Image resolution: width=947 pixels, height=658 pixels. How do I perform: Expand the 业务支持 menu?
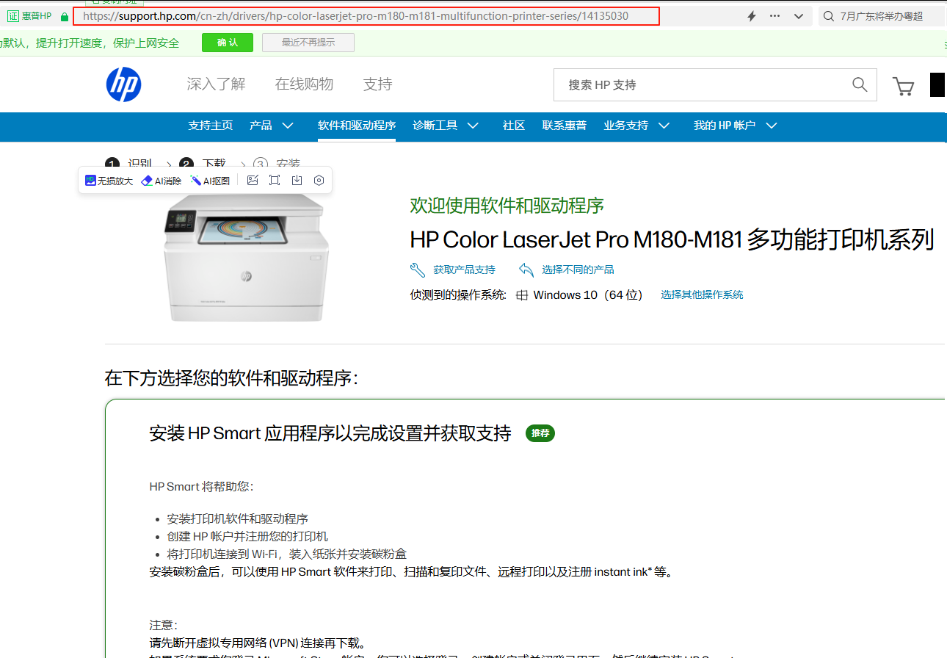(636, 126)
